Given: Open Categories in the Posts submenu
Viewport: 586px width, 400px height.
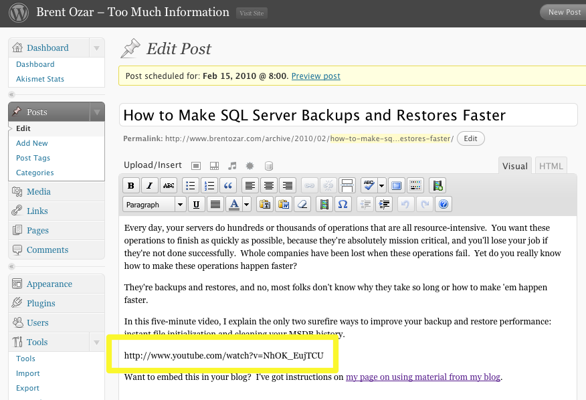Looking at the screenshot, I should click(x=35, y=173).
